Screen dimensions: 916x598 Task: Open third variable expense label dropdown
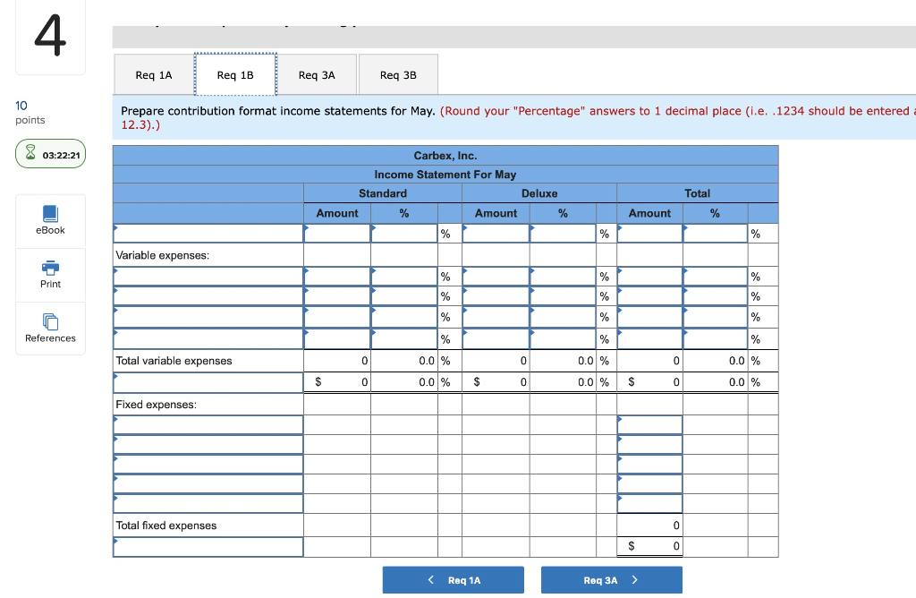tap(208, 317)
